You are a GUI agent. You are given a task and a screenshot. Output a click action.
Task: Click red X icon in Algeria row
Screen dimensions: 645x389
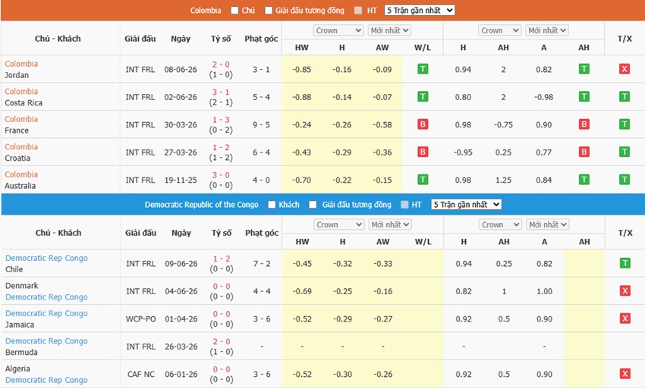click(x=625, y=373)
